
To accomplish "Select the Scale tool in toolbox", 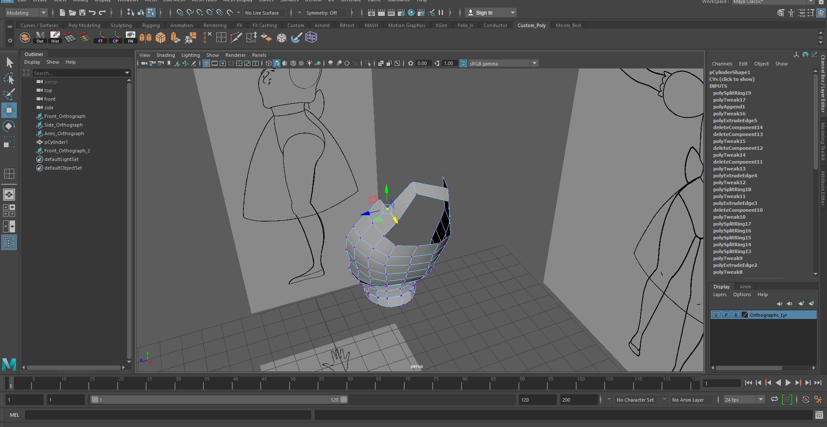I will [9, 142].
